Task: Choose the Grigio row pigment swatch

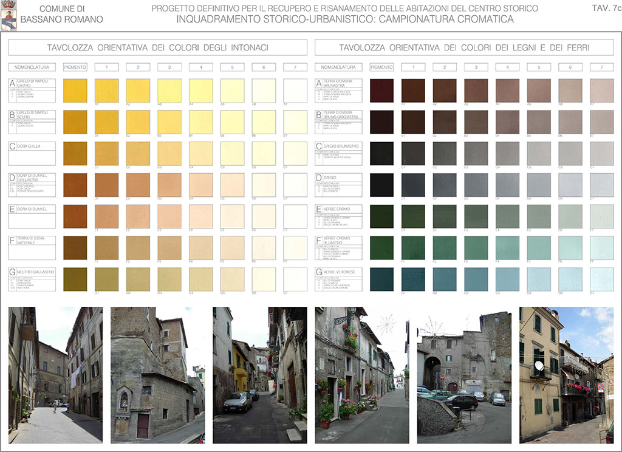Action: pos(381,185)
